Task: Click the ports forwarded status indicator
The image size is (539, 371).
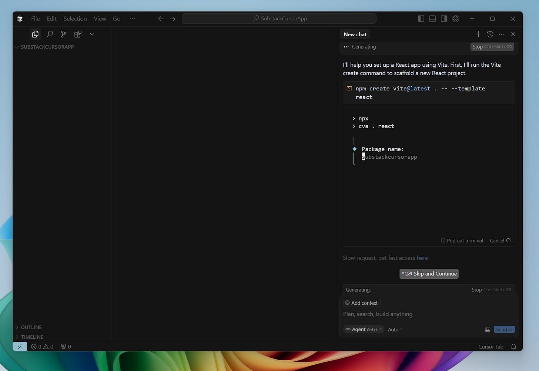Action: point(66,347)
